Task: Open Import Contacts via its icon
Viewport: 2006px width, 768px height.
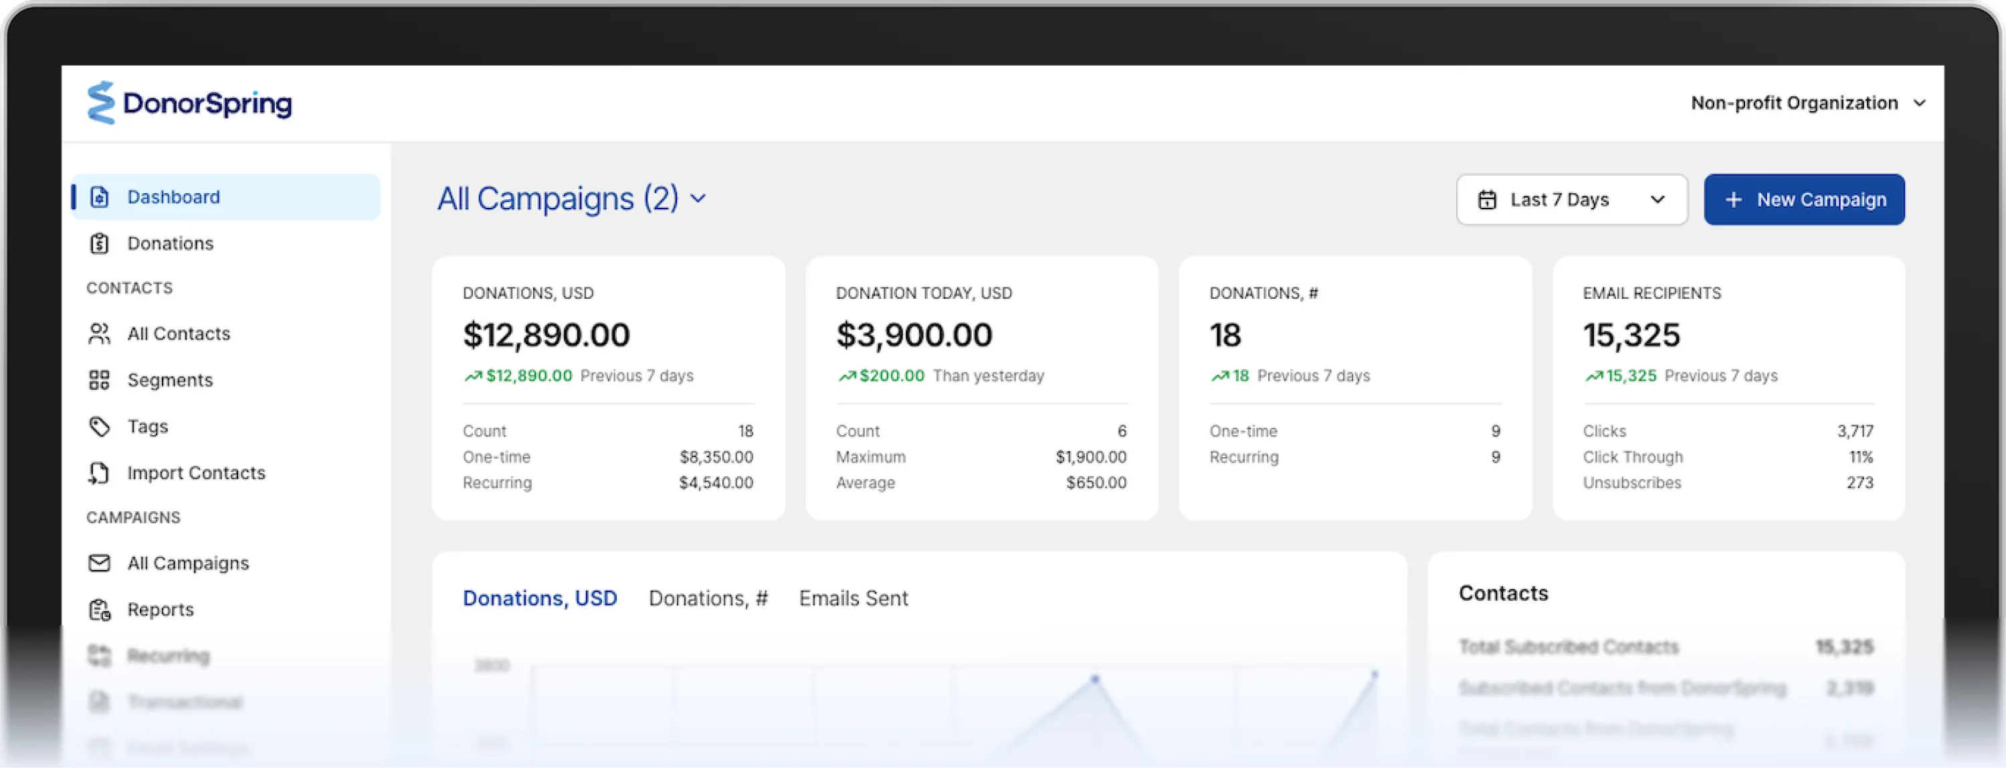Action: coord(99,473)
